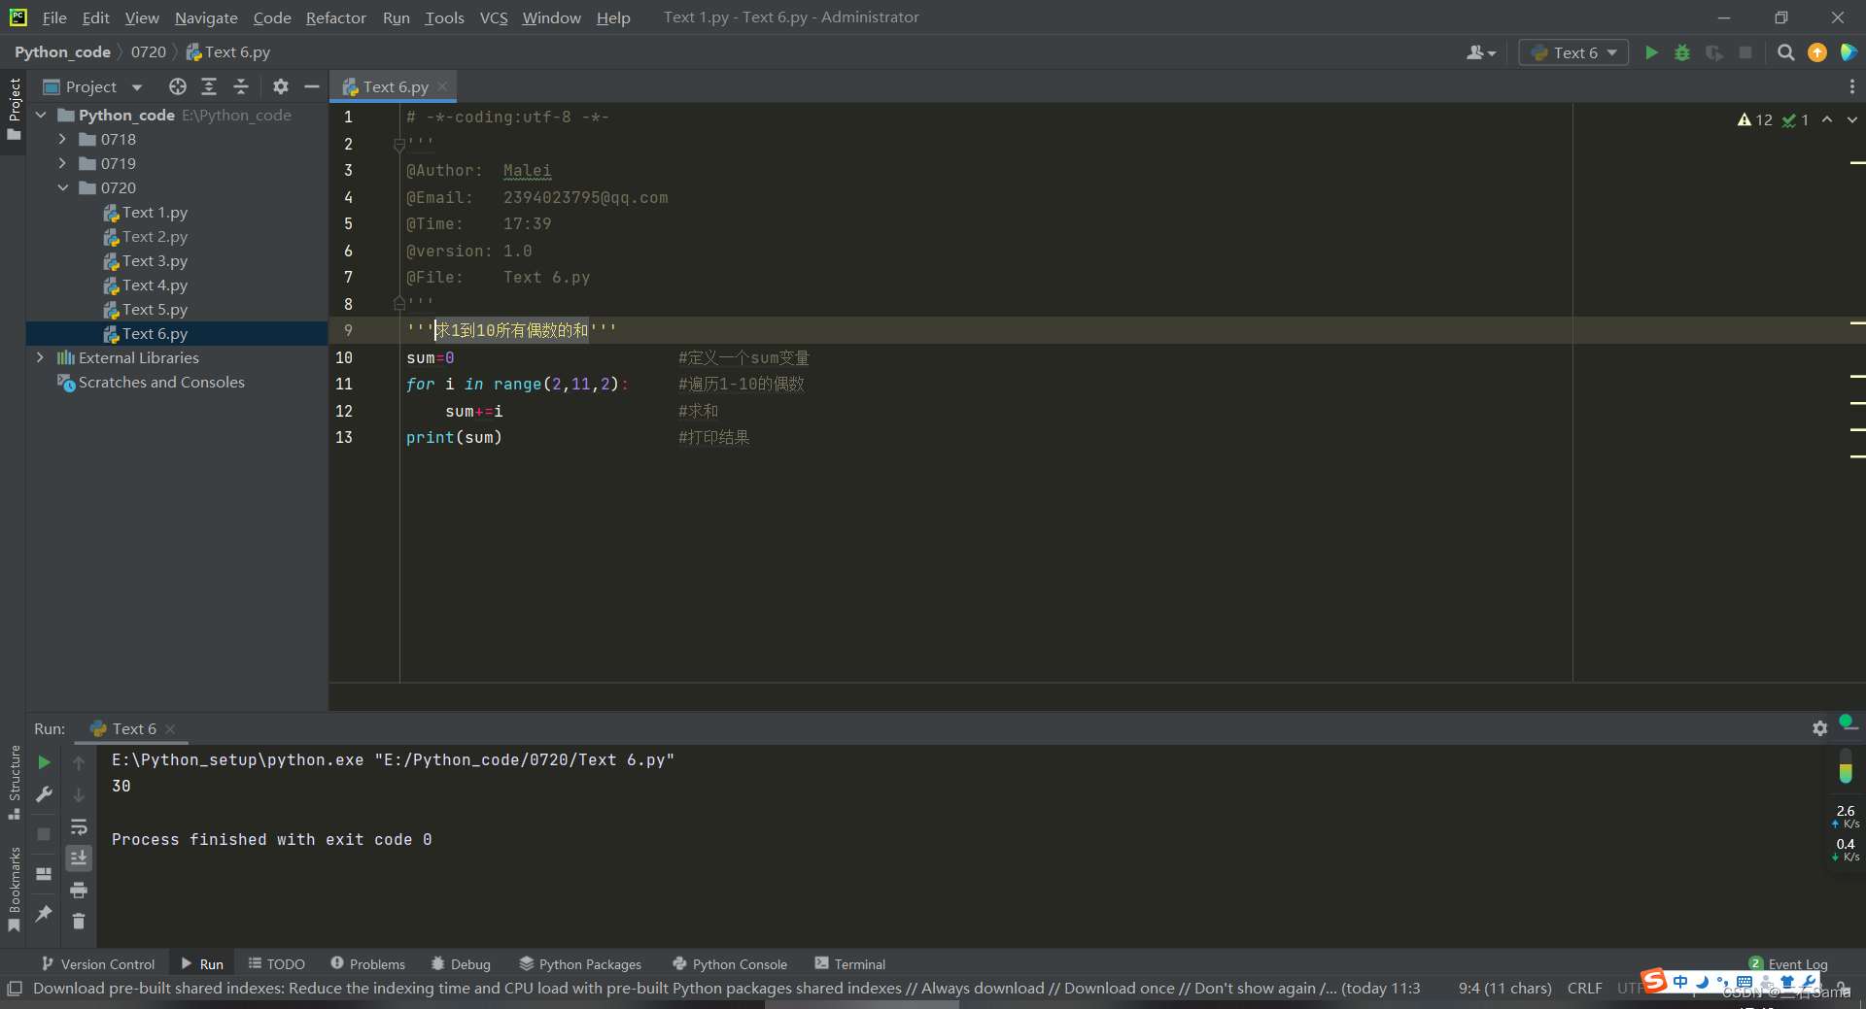This screenshot has width=1866, height=1009.
Task: Restore layout icon in Run panel
Action: pos(44,873)
